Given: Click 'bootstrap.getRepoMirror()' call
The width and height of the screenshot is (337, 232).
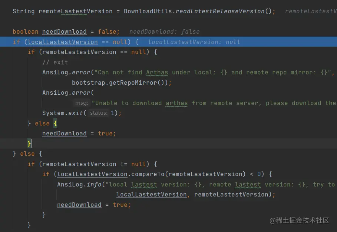Looking at the screenshot, I should [x=120, y=83].
